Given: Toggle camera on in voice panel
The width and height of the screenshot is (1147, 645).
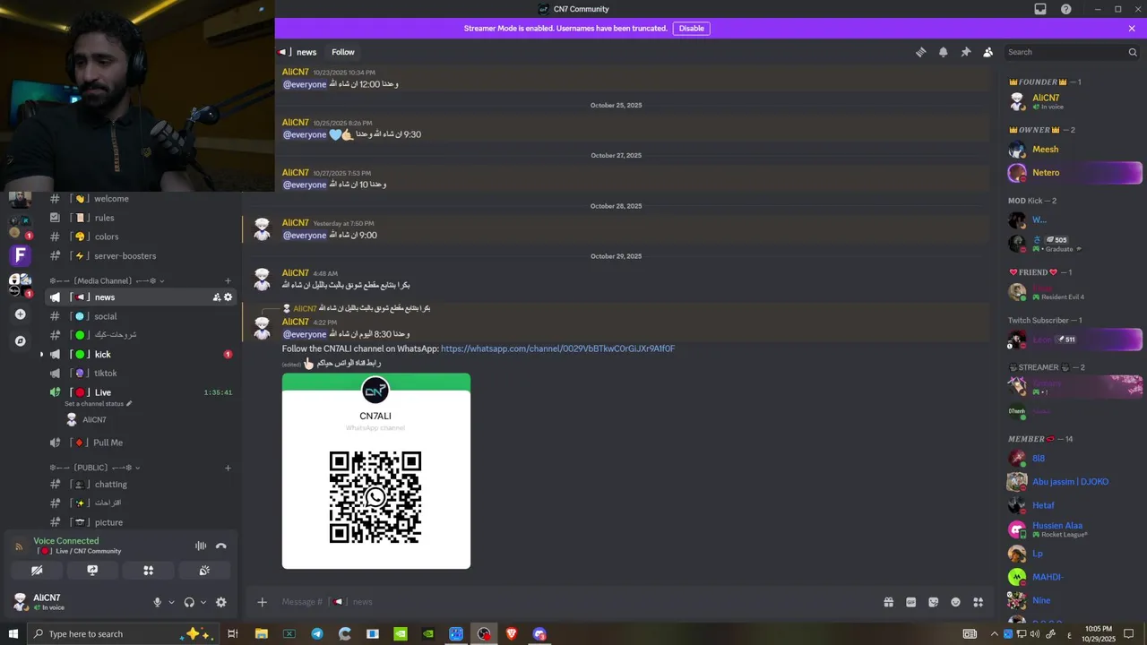Looking at the screenshot, I should click(37, 570).
